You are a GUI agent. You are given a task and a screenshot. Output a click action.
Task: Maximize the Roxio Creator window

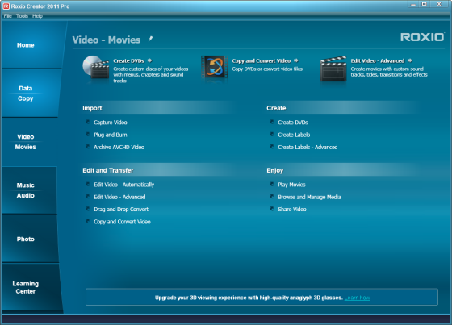tap(425, 4)
